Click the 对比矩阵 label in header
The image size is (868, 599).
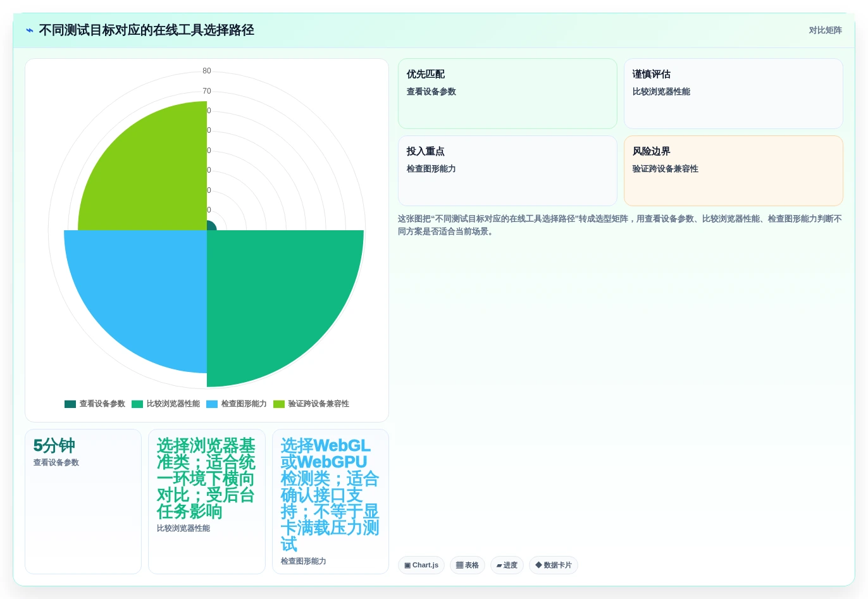pyautogui.click(x=825, y=30)
